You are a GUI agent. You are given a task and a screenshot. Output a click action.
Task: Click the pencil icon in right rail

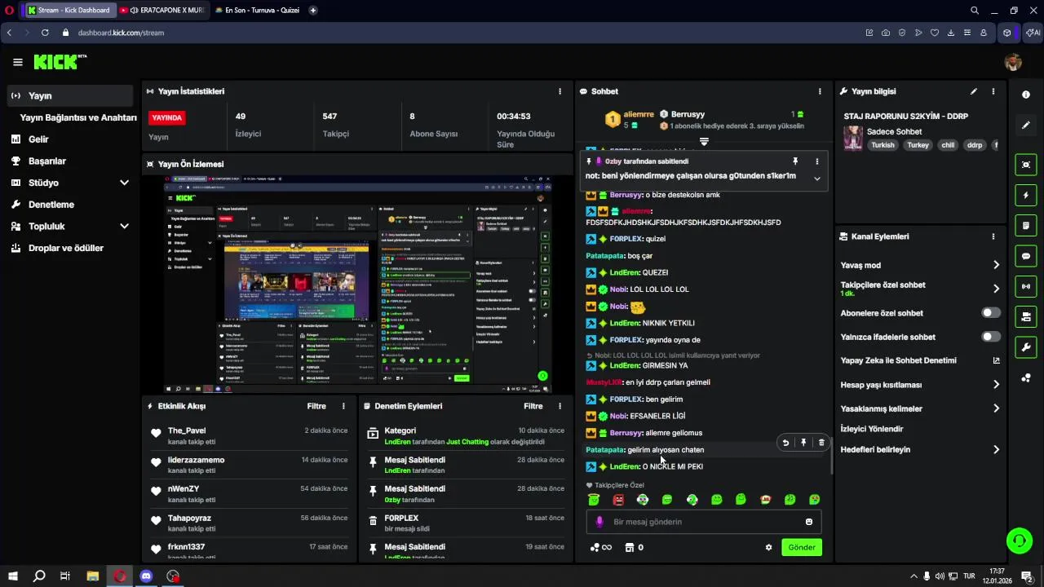pyautogui.click(x=1026, y=125)
